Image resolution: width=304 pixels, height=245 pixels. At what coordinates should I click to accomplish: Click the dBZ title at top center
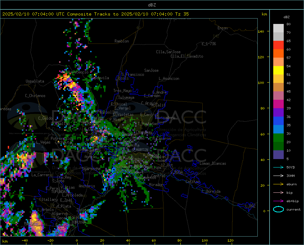pyautogui.click(x=152, y=5)
